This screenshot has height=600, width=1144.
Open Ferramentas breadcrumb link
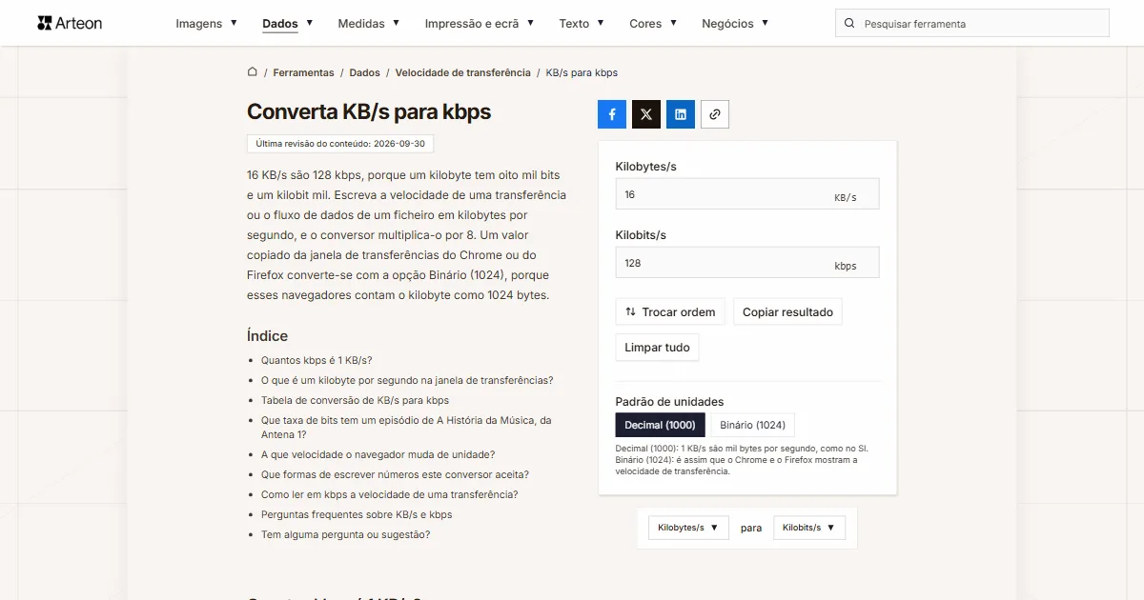[x=303, y=72]
